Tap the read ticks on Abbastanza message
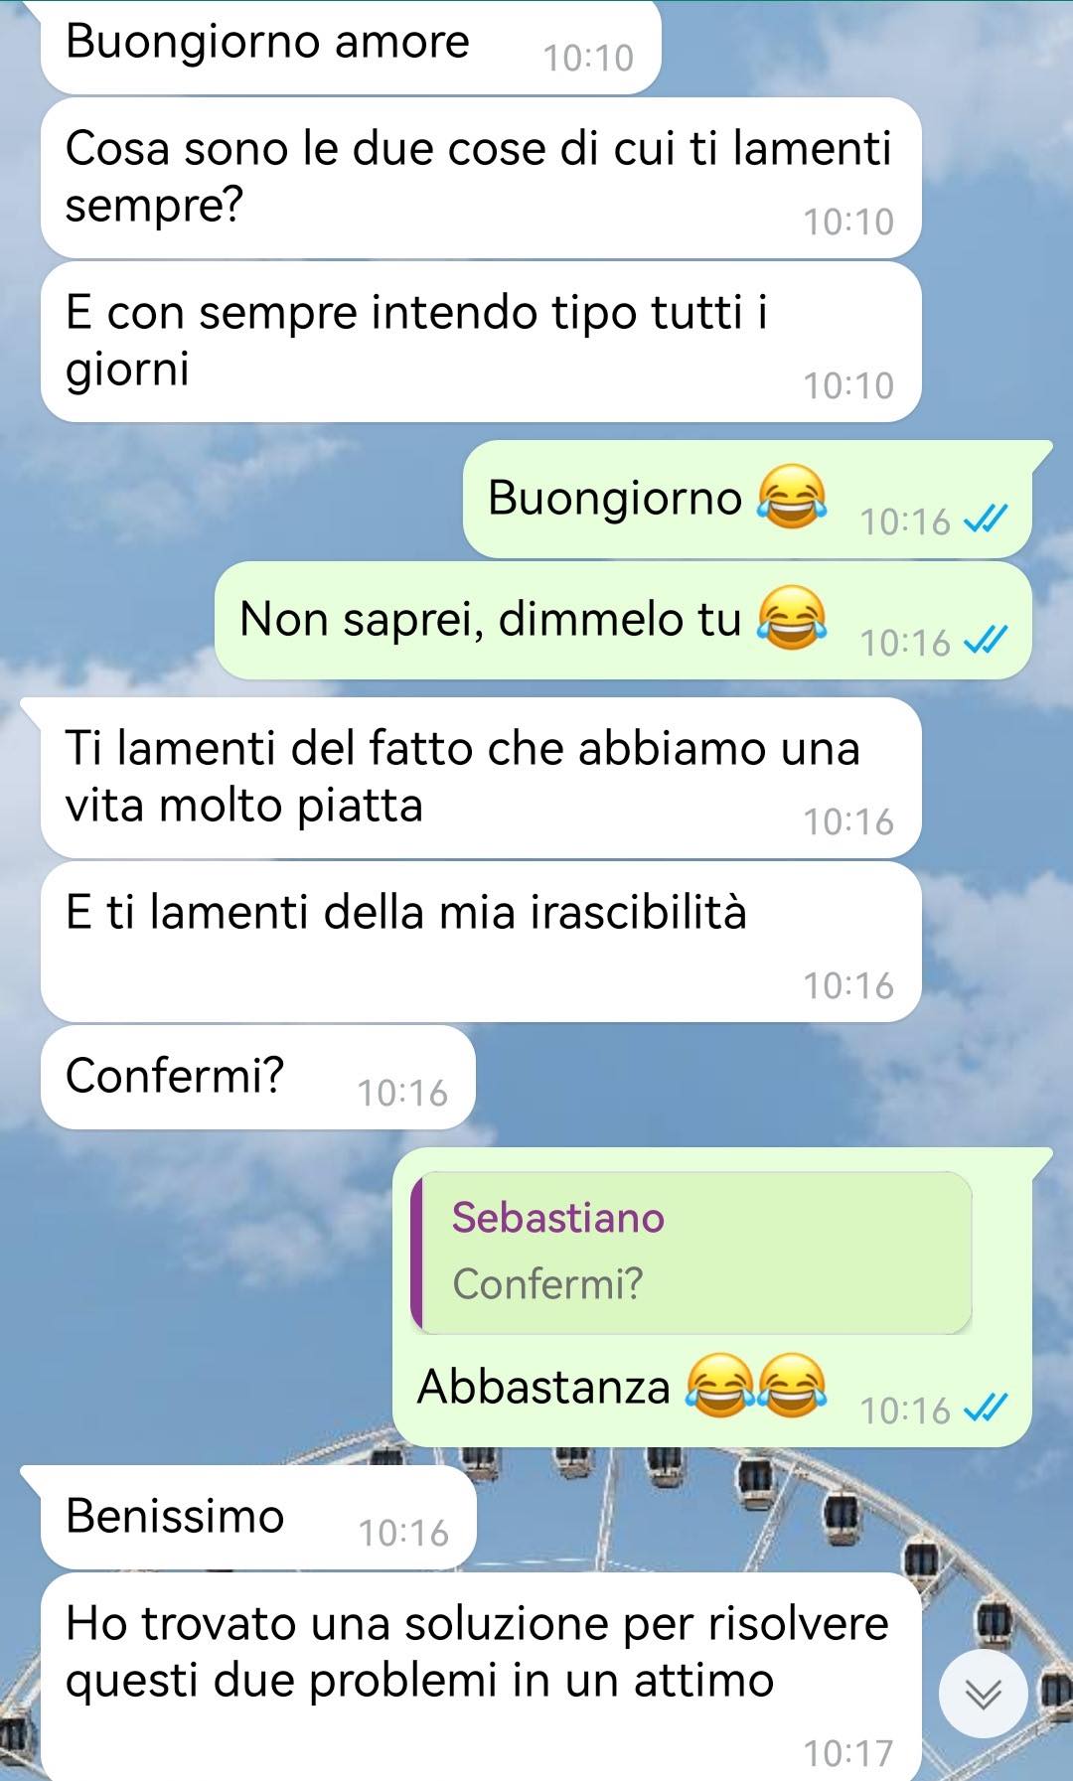1073x1781 pixels. click(987, 1408)
